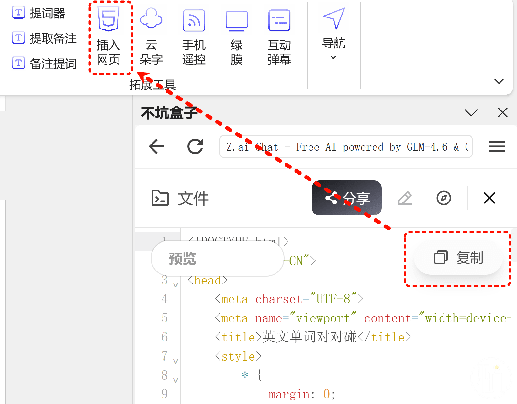
Task: Click line number 9 in gutter
Action: coord(165,394)
